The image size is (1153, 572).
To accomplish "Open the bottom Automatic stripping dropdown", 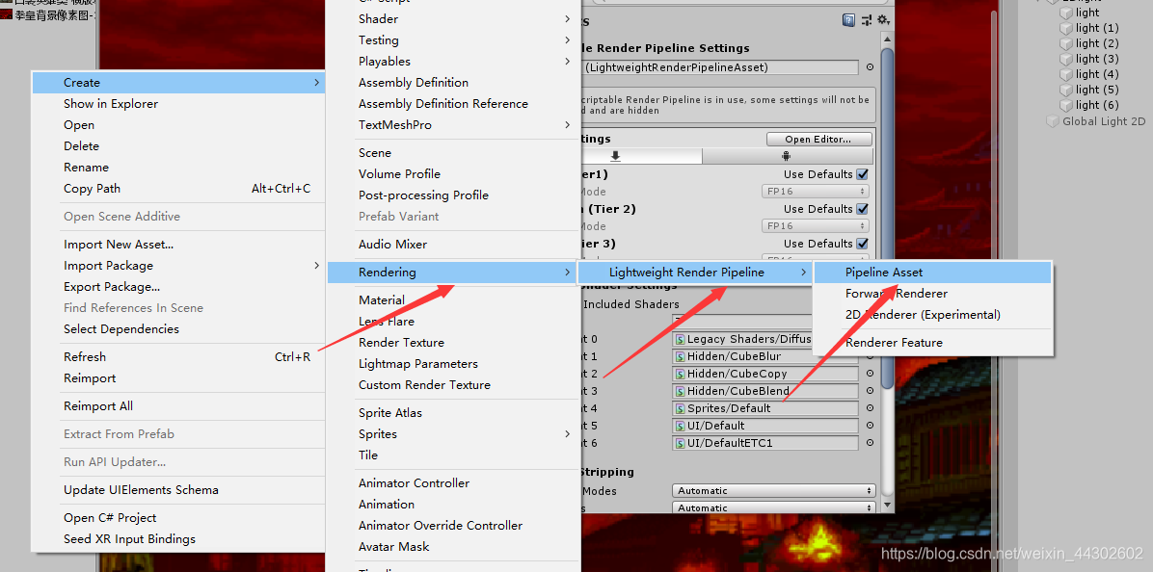I will pyautogui.click(x=773, y=507).
